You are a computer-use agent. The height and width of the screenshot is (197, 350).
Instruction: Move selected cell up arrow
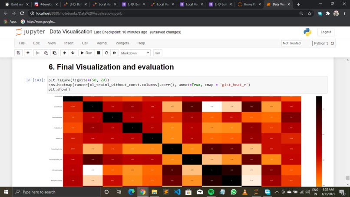point(65,53)
